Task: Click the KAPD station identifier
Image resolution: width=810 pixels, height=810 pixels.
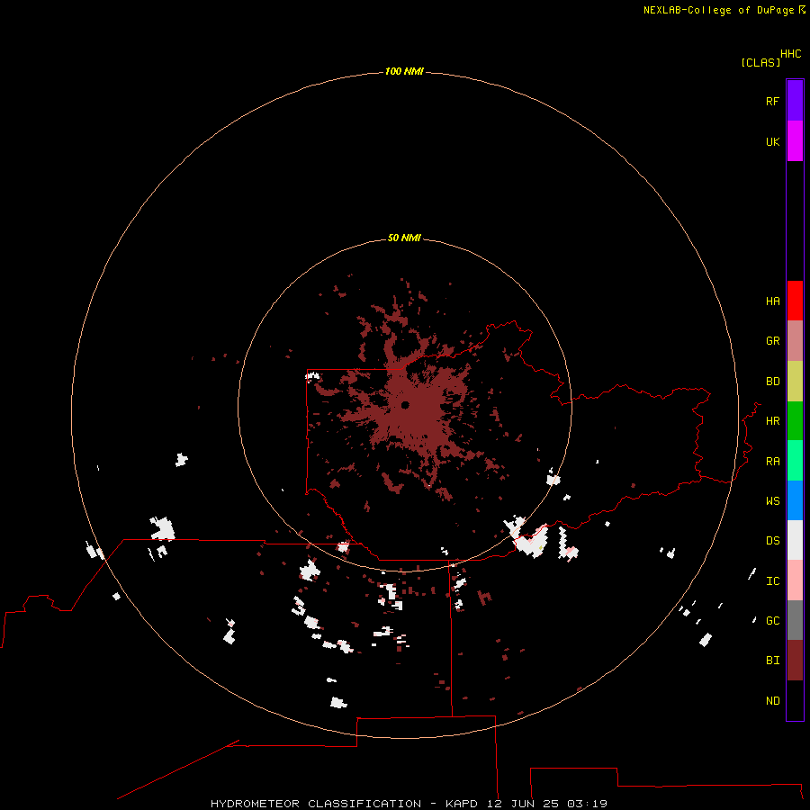Action: point(462,804)
